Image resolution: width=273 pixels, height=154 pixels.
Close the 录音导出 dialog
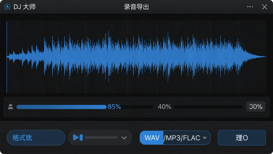click(x=264, y=7)
